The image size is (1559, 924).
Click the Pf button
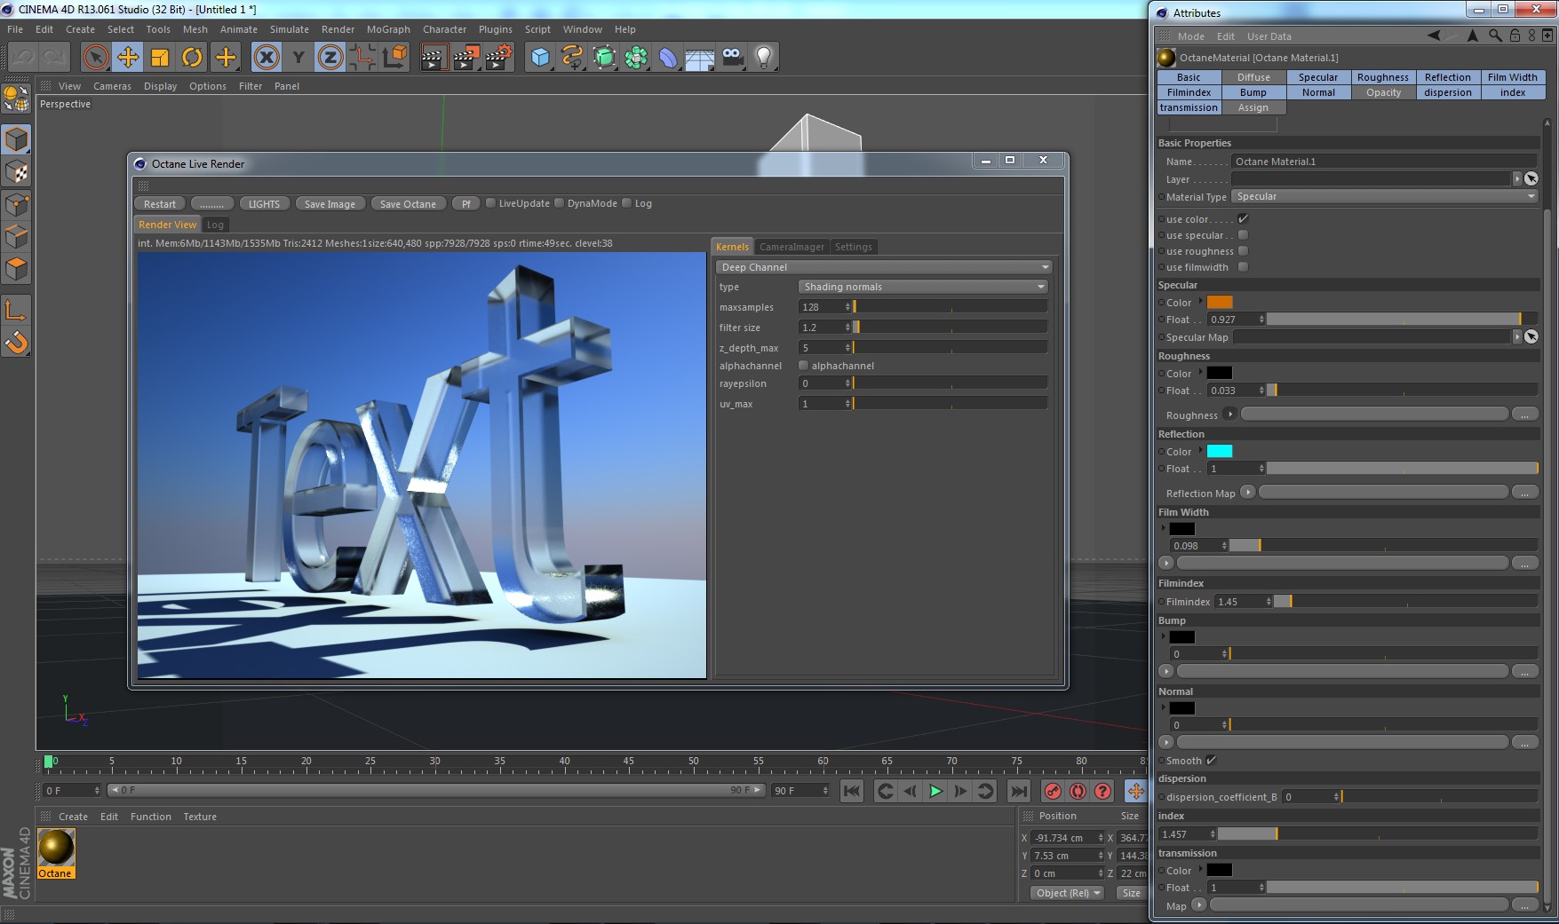465,204
